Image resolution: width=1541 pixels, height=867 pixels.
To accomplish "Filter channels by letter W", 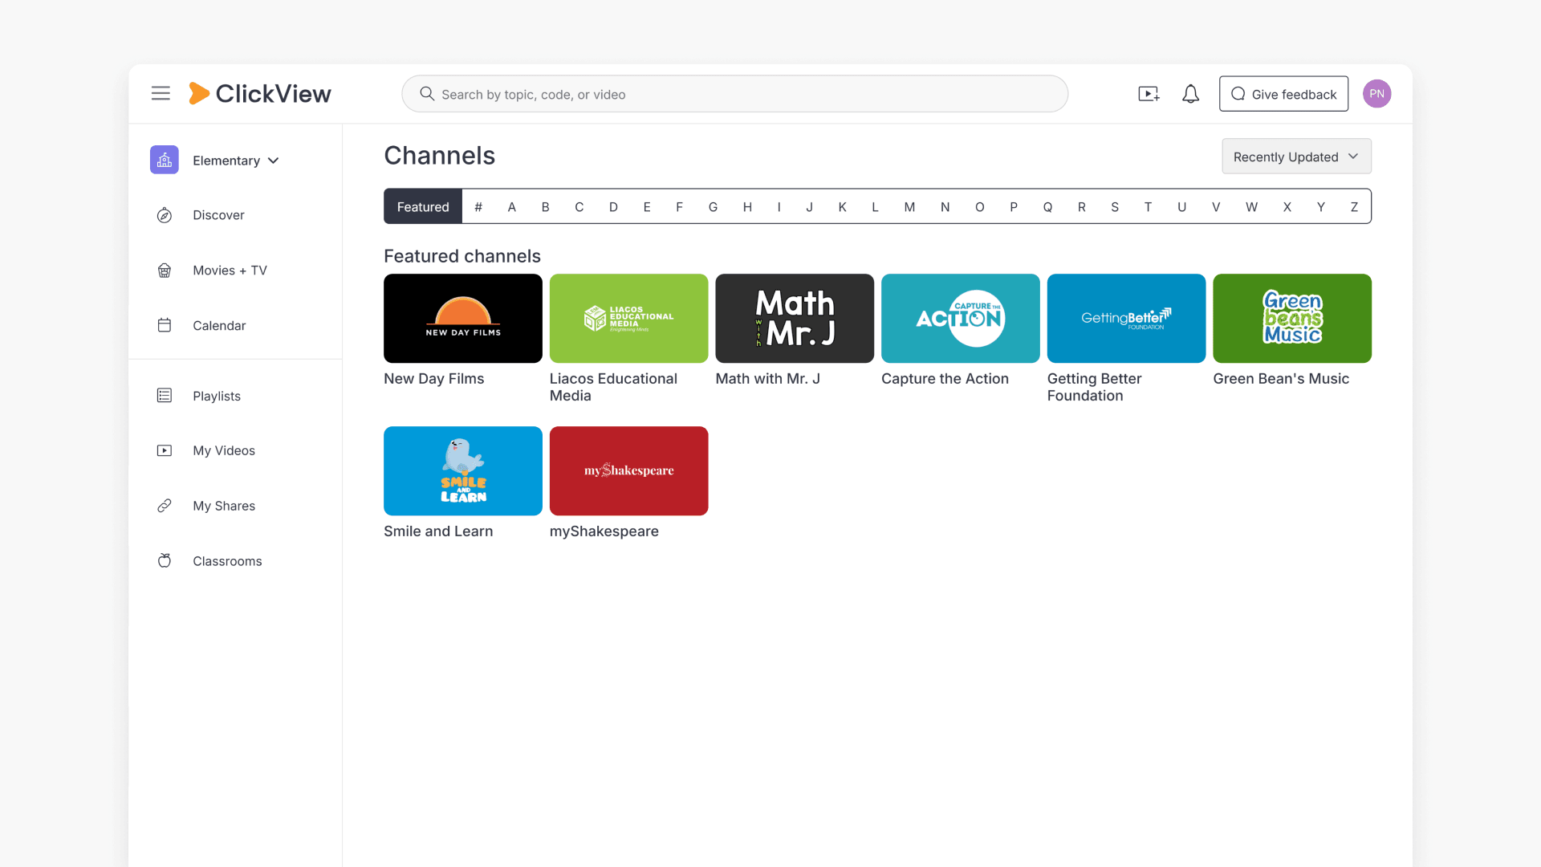I will (x=1251, y=206).
